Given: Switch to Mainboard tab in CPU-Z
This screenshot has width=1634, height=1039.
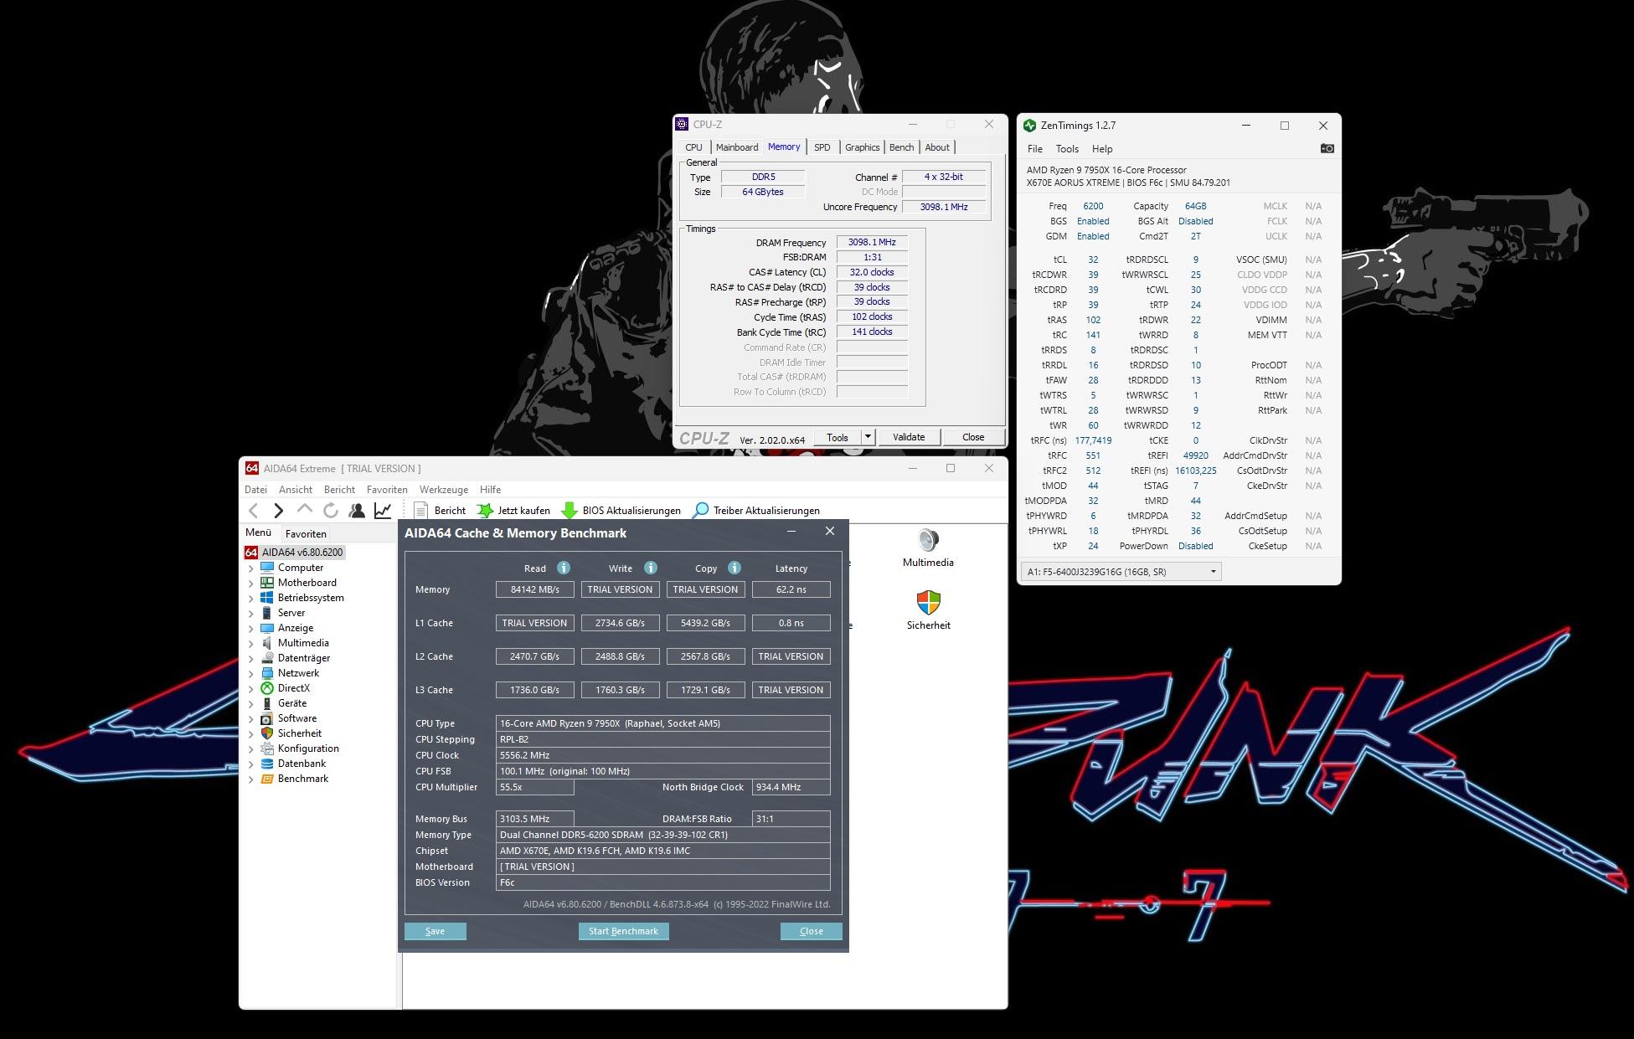Looking at the screenshot, I should (737, 147).
